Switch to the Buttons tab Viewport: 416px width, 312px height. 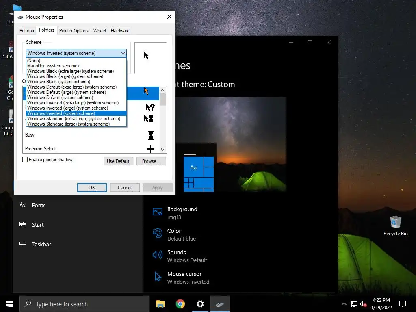(26, 31)
